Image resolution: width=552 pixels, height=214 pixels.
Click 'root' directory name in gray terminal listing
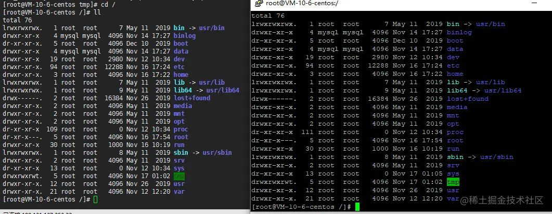tap(181, 137)
